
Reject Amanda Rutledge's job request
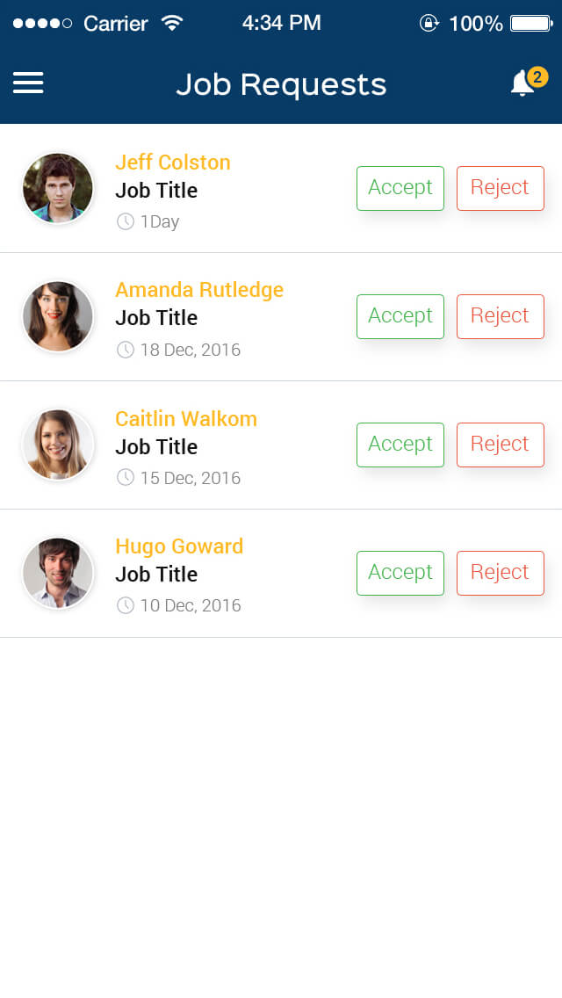click(501, 316)
